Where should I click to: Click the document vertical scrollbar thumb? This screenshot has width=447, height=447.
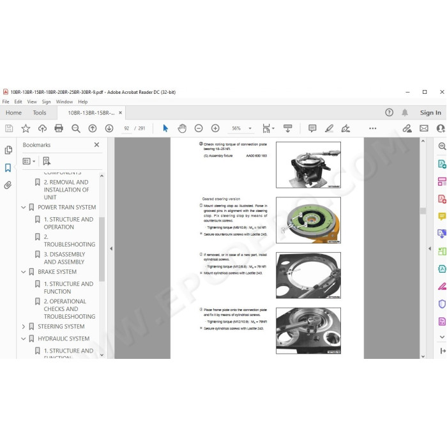[x=423, y=211]
